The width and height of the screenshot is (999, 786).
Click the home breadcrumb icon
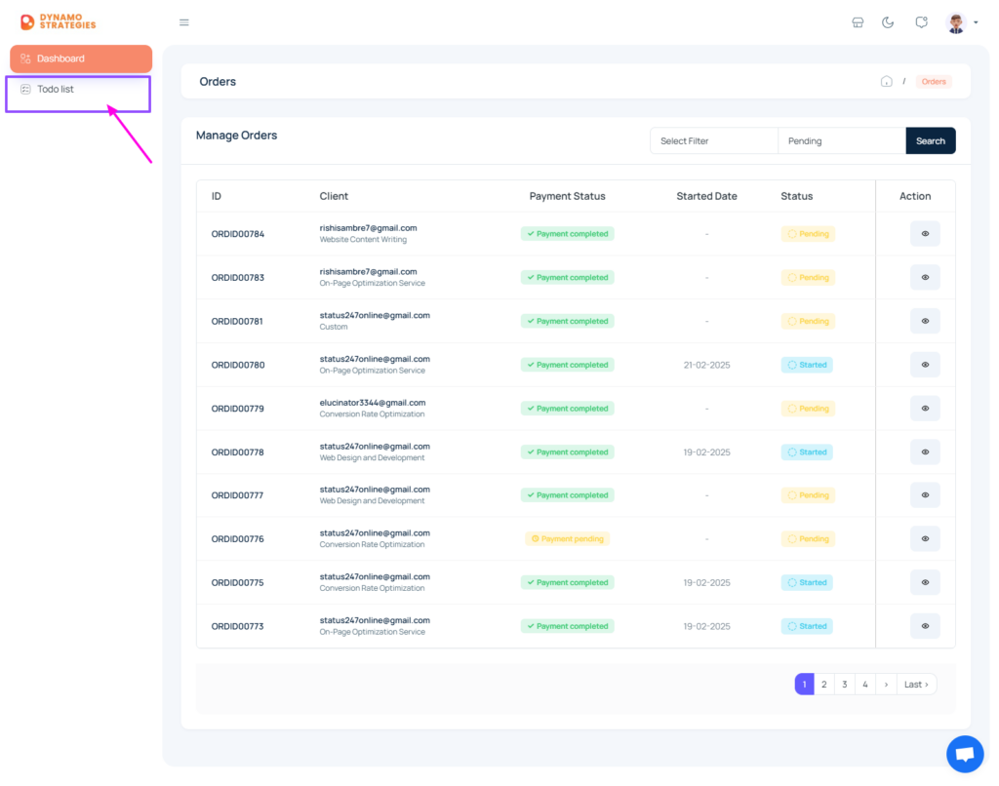tap(886, 81)
